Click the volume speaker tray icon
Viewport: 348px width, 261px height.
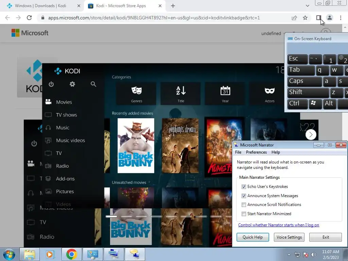[x=314, y=255]
